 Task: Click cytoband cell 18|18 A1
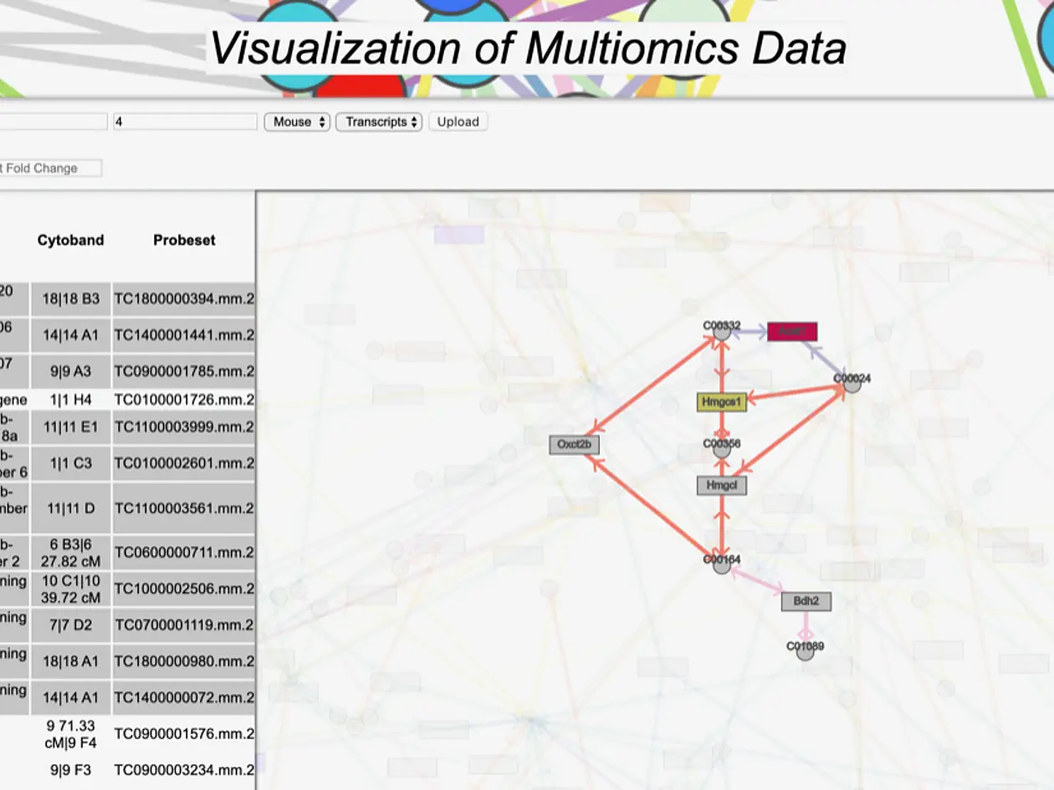[71, 661]
